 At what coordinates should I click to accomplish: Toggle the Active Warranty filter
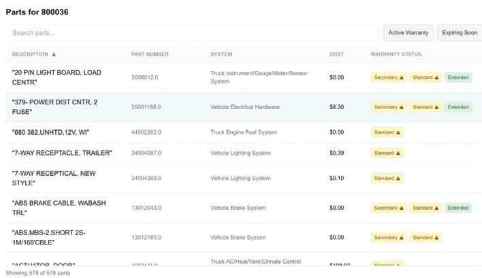click(x=408, y=33)
